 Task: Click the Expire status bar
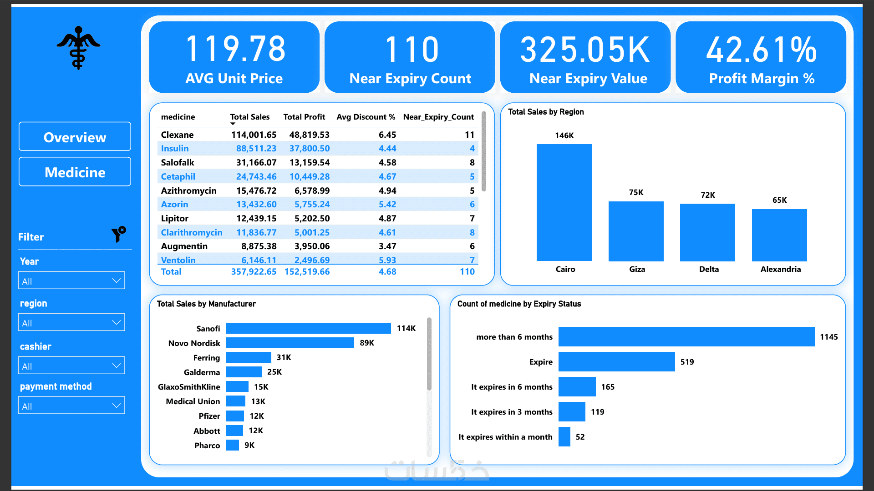pos(617,362)
